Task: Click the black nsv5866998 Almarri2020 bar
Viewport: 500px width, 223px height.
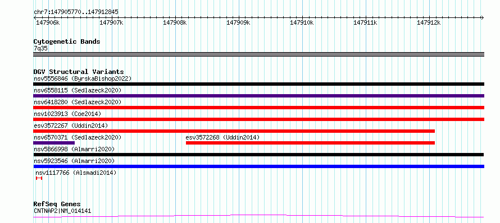Action: [x=258, y=155]
